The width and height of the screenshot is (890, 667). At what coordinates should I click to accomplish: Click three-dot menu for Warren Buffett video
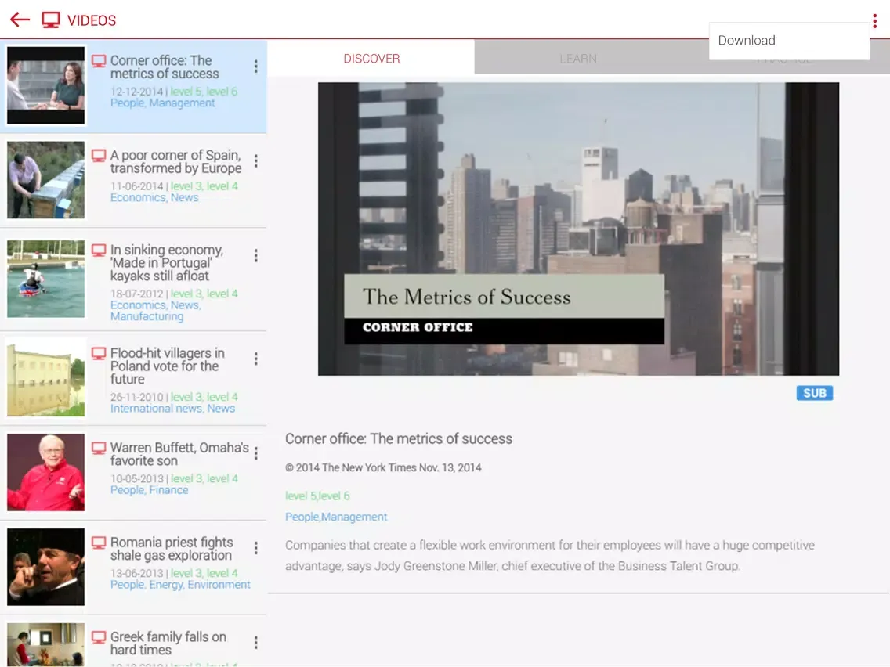coord(255,453)
